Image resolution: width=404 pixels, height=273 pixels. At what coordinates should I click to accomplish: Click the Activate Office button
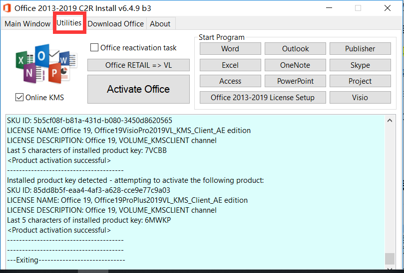138,89
